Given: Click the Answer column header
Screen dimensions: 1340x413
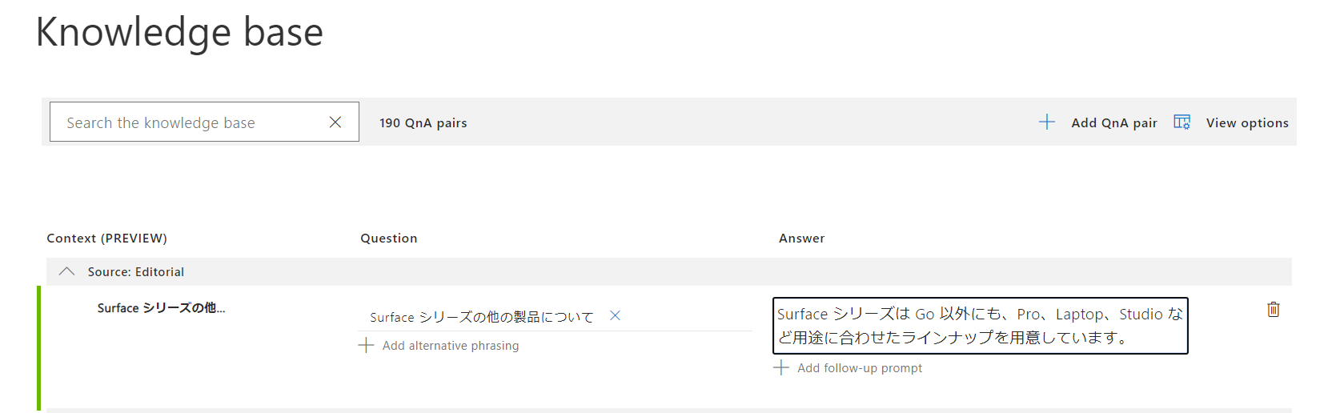Looking at the screenshot, I should (801, 239).
